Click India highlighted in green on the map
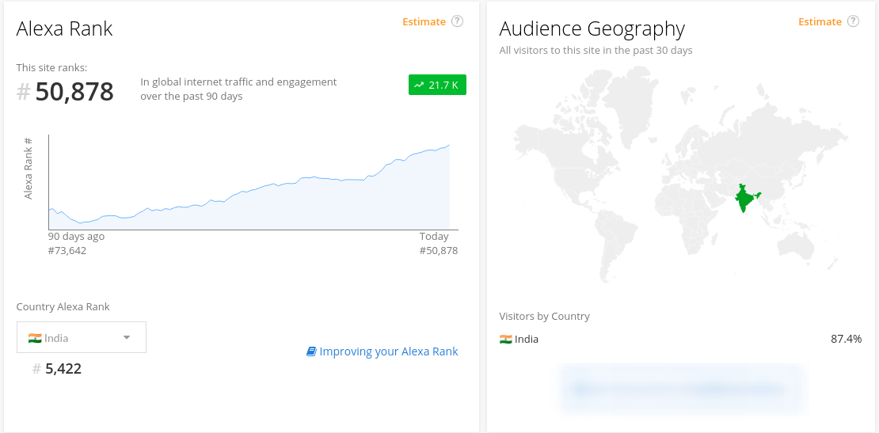This screenshot has width=879, height=433. (x=746, y=199)
